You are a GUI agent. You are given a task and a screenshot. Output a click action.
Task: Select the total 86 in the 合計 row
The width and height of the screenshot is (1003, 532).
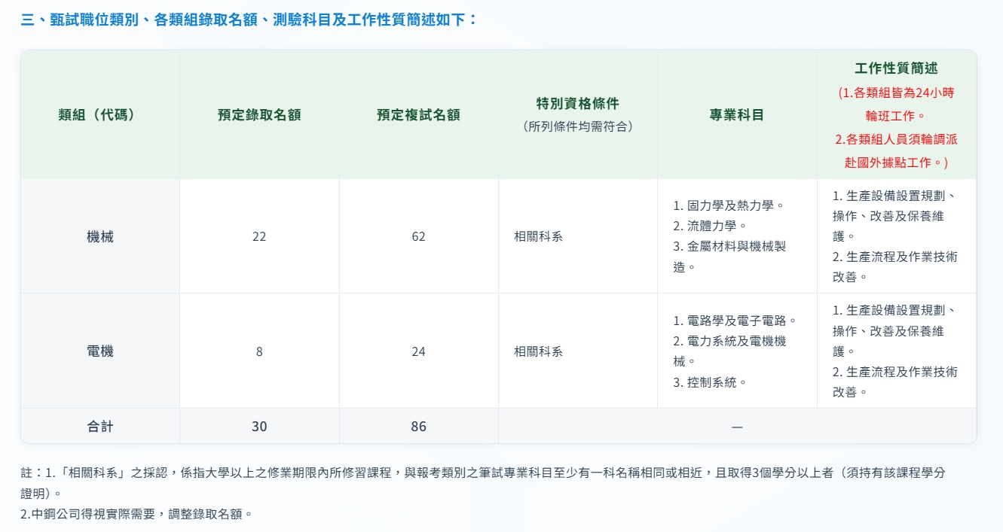point(418,427)
